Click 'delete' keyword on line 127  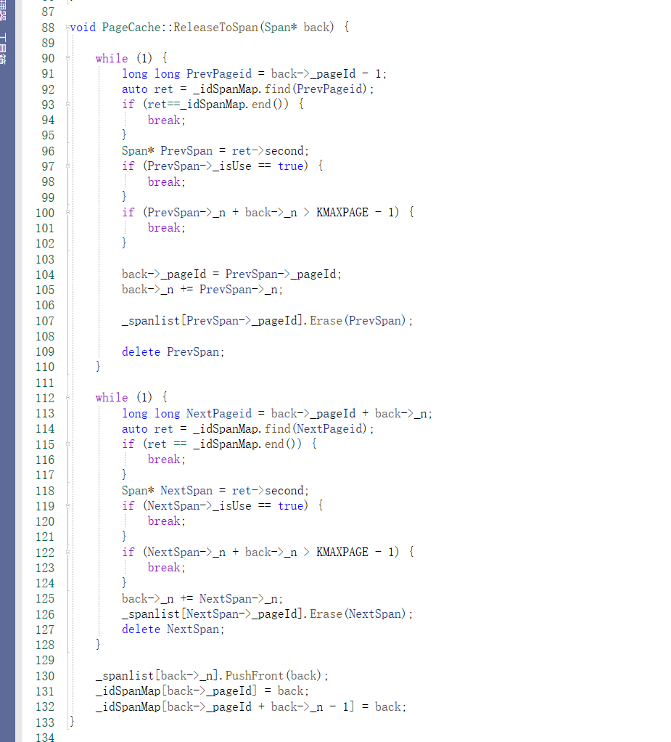[141, 629]
